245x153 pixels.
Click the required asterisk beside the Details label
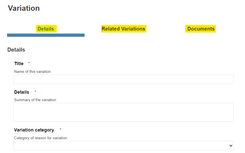click(x=35, y=92)
